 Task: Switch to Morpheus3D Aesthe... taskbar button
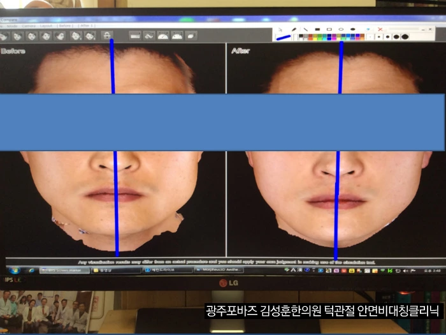click(219, 269)
